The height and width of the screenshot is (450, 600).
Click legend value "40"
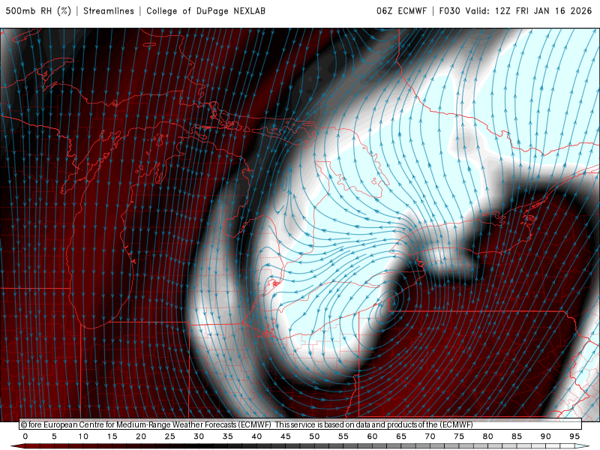256,436
